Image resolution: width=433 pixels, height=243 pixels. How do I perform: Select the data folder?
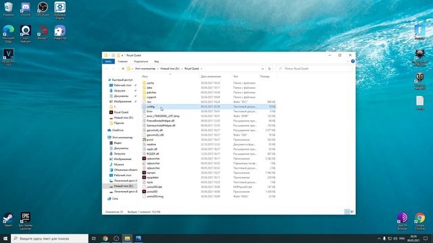tap(150, 88)
